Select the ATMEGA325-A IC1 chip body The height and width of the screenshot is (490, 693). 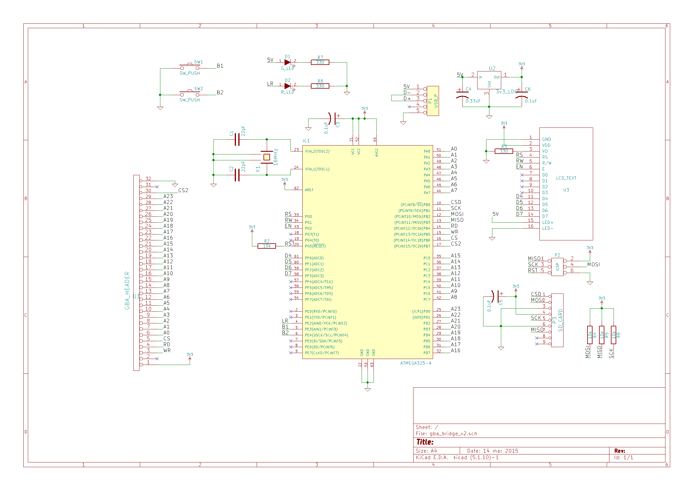pyautogui.click(x=367, y=252)
